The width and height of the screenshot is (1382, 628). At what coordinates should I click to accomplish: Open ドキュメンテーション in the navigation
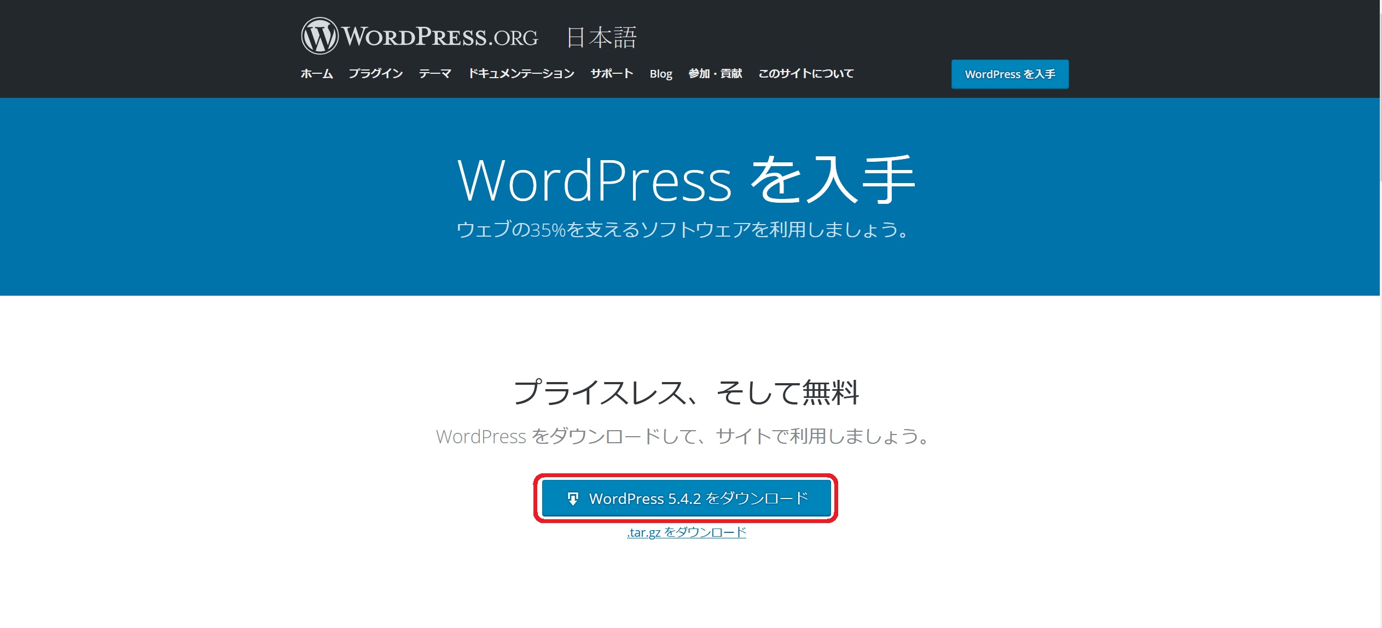tap(521, 74)
